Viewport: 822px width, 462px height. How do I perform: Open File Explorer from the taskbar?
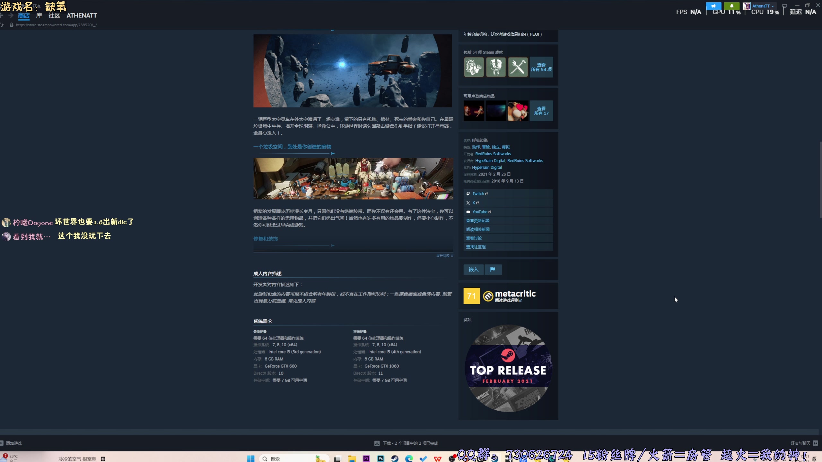point(352,459)
